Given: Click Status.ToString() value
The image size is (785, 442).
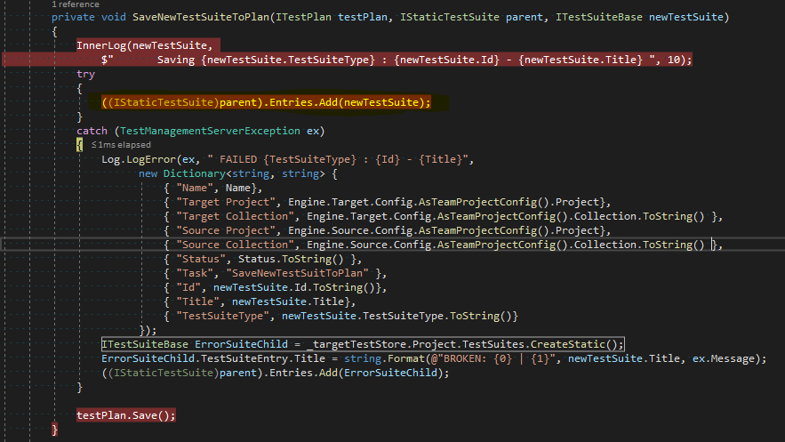Looking at the screenshot, I should [291, 259].
